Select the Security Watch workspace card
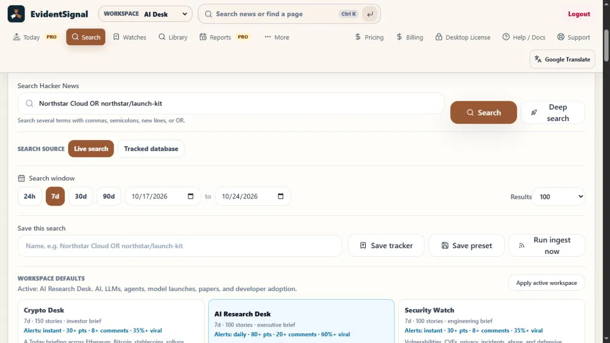Screen dimensions: 610x343 tap(492, 321)
